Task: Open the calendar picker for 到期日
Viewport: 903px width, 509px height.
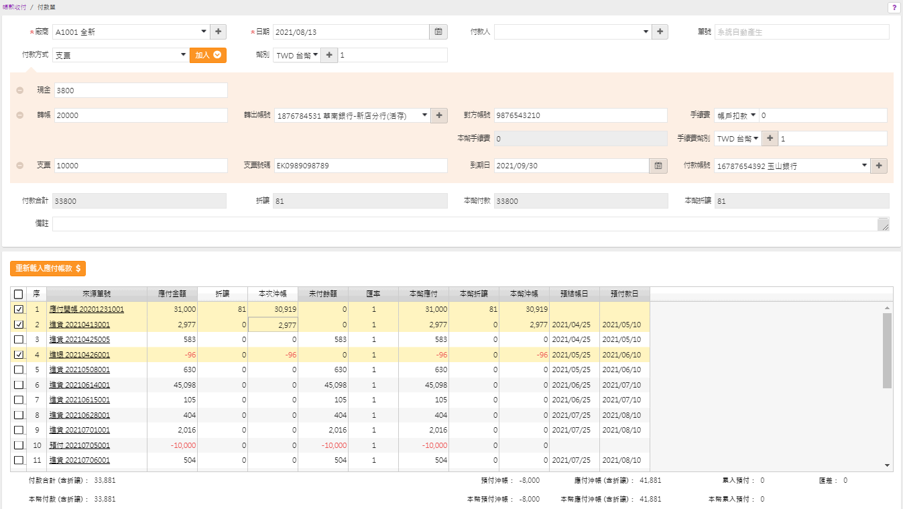Action: click(658, 166)
